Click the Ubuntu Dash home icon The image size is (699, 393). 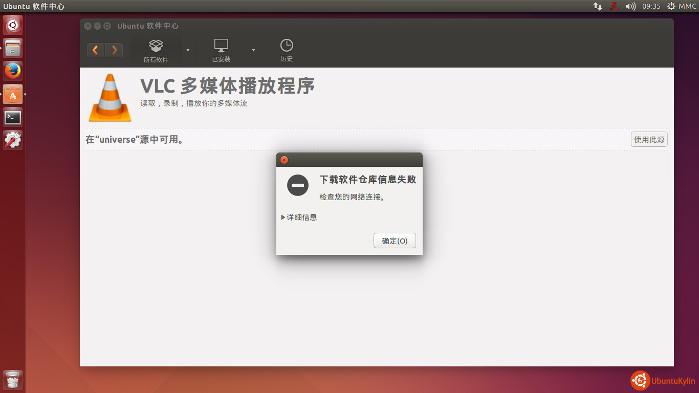13,25
